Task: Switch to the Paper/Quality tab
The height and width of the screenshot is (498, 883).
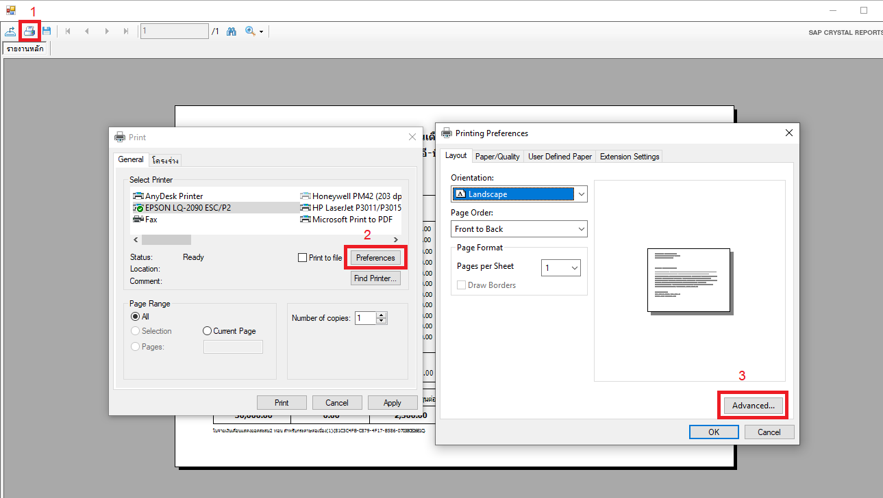Action: click(497, 157)
